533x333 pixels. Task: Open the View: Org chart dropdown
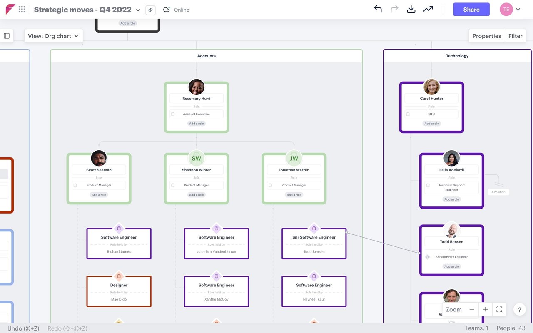click(53, 36)
